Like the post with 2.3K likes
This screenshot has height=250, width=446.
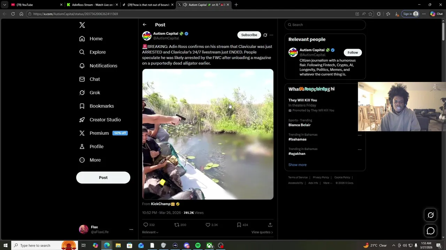click(x=208, y=225)
